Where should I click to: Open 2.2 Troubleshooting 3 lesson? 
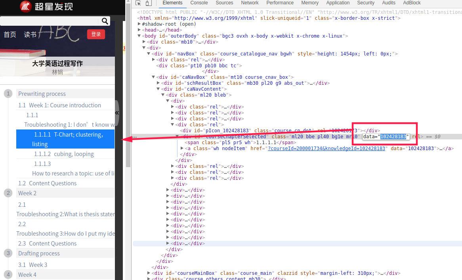(65, 229)
